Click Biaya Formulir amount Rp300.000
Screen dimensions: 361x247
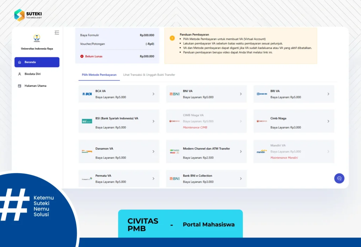coord(147,35)
